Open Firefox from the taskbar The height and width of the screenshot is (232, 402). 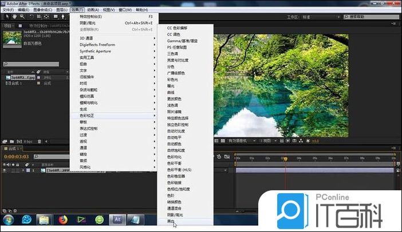click(63, 219)
